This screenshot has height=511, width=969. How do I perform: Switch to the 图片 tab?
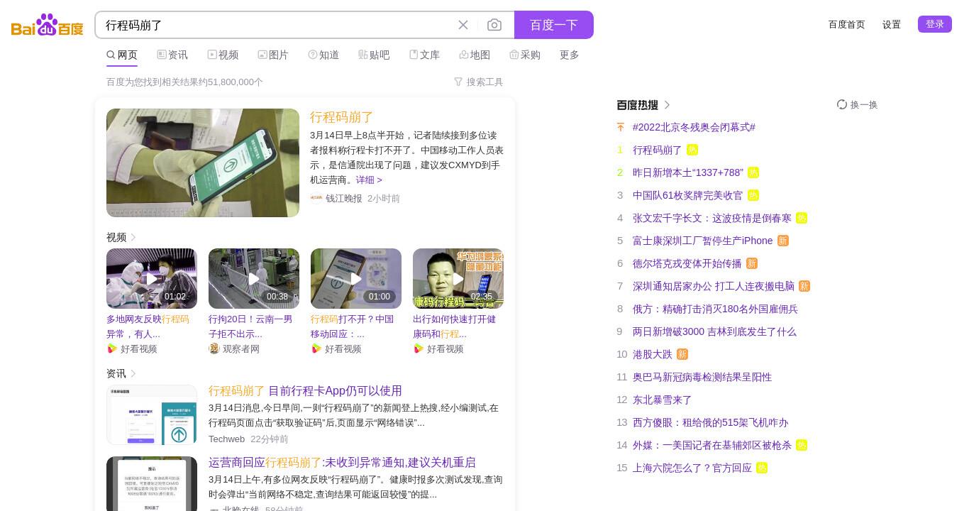pyautogui.click(x=273, y=55)
